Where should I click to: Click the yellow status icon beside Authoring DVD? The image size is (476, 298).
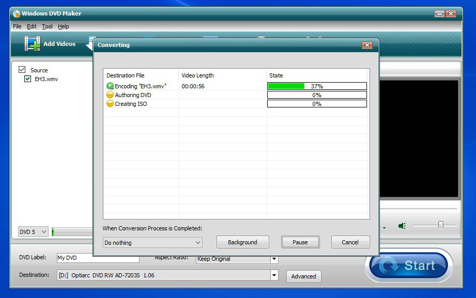tap(110, 95)
